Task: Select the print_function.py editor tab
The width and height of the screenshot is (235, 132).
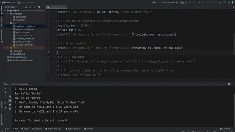Action: (x=56, y=7)
